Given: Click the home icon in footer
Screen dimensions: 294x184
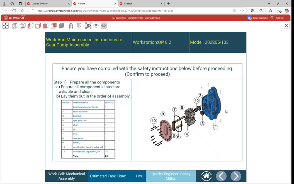Looking at the screenshot, I should [206, 176].
